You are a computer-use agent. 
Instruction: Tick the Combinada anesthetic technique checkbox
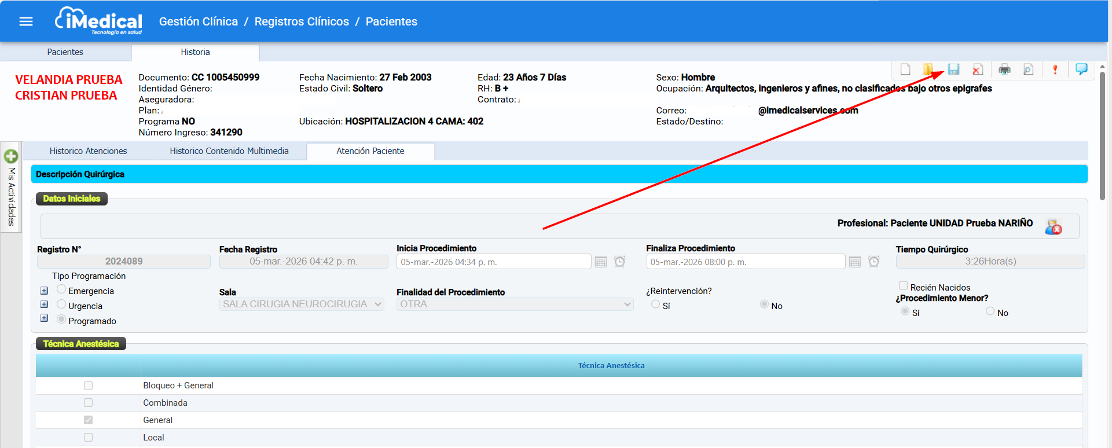click(x=88, y=403)
